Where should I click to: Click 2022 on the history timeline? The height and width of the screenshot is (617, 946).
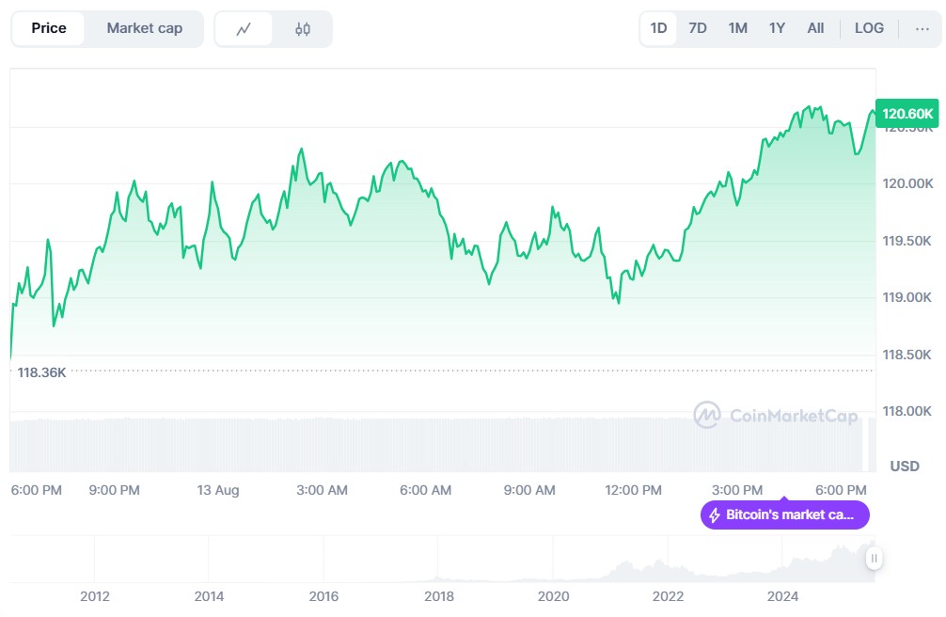click(x=669, y=596)
